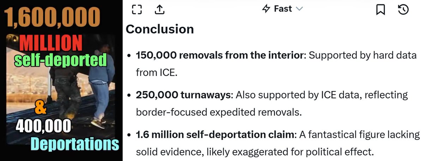Click the 'border-focused expedited removals' line

click(x=218, y=112)
